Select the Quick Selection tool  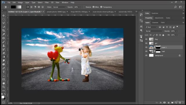pos(3,27)
